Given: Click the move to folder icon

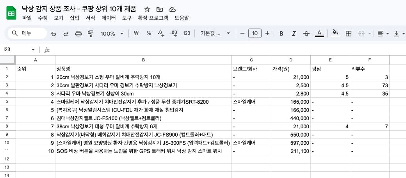Looking at the screenshot, I should (x=160, y=10).
